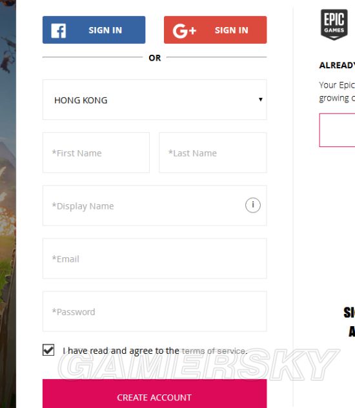Click the pink outlined button under 'Already'

click(337, 130)
